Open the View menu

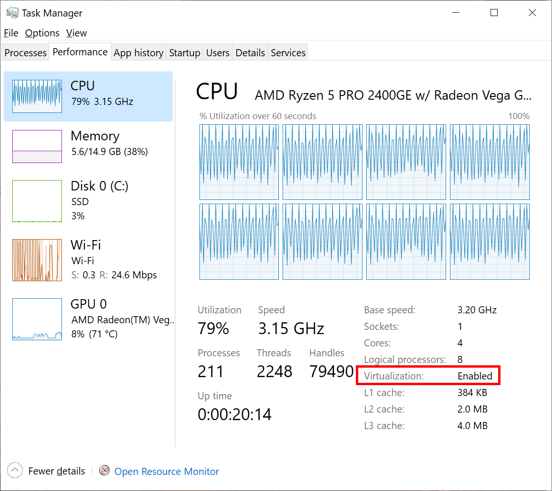tap(77, 33)
